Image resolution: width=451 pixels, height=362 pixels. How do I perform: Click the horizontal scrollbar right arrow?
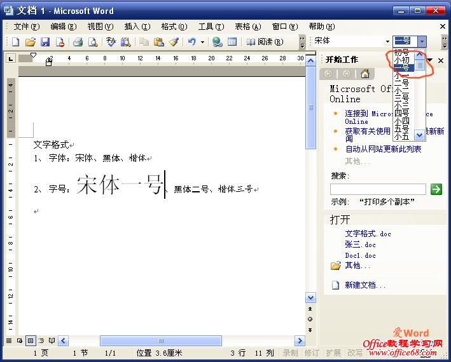300,341
